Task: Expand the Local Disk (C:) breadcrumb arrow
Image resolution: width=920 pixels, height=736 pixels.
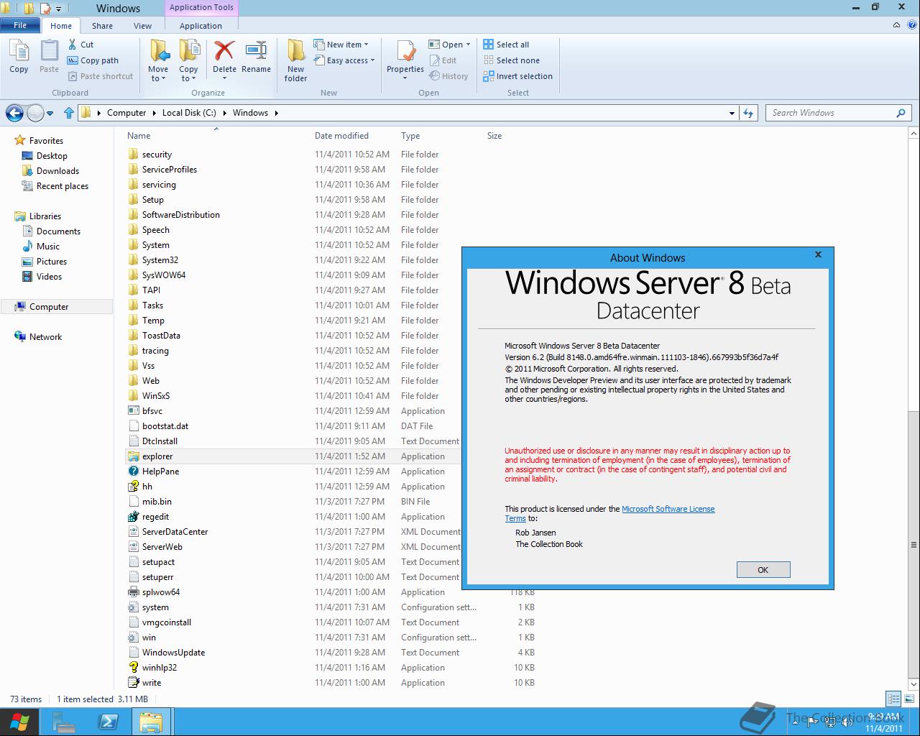Action: (x=225, y=113)
